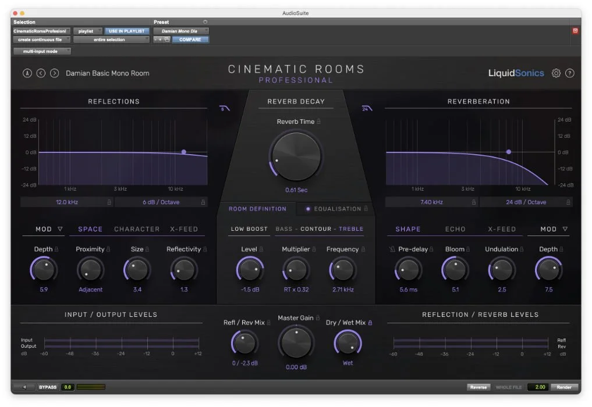Viewport: 592px width, 407px height.
Task: Toggle the Reflectivity lock icon
Action: (205, 249)
